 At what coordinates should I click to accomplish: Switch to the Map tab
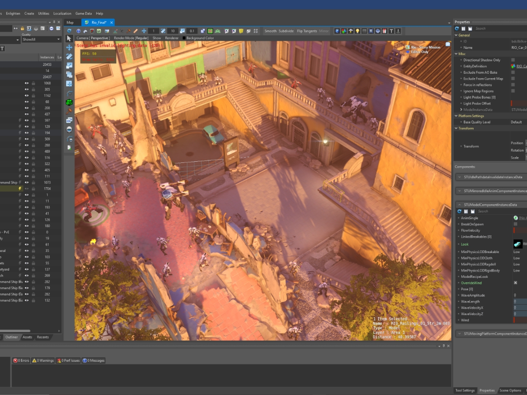[70, 23]
